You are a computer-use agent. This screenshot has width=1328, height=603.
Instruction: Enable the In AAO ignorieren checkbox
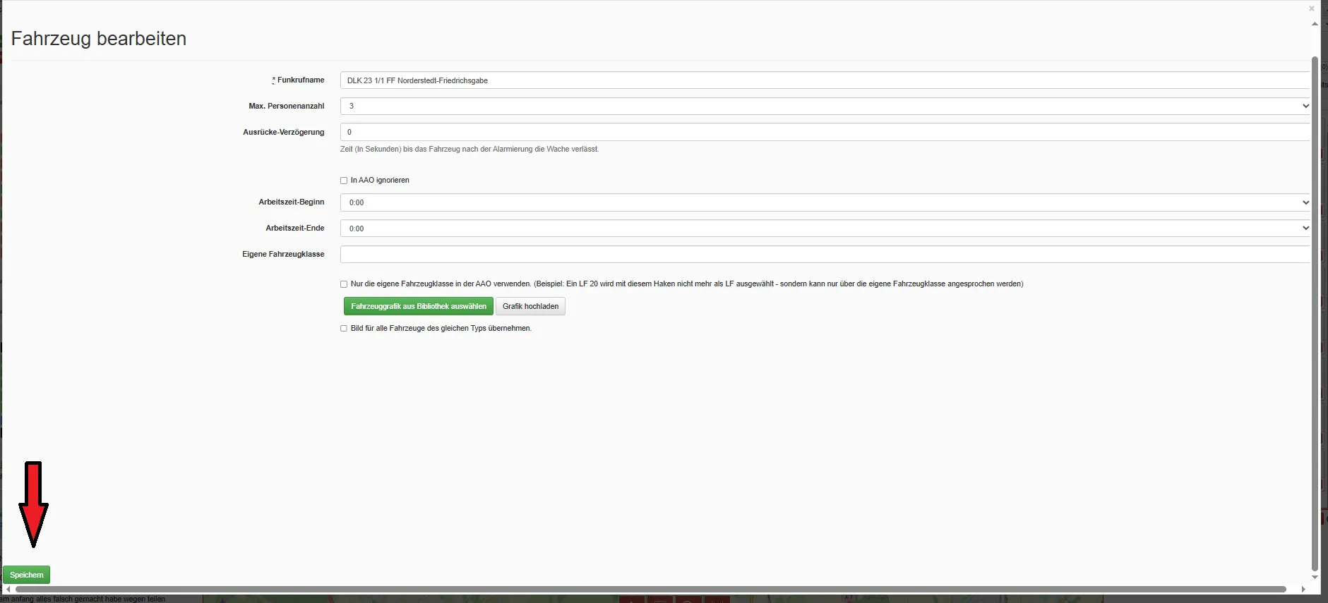pos(344,181)
